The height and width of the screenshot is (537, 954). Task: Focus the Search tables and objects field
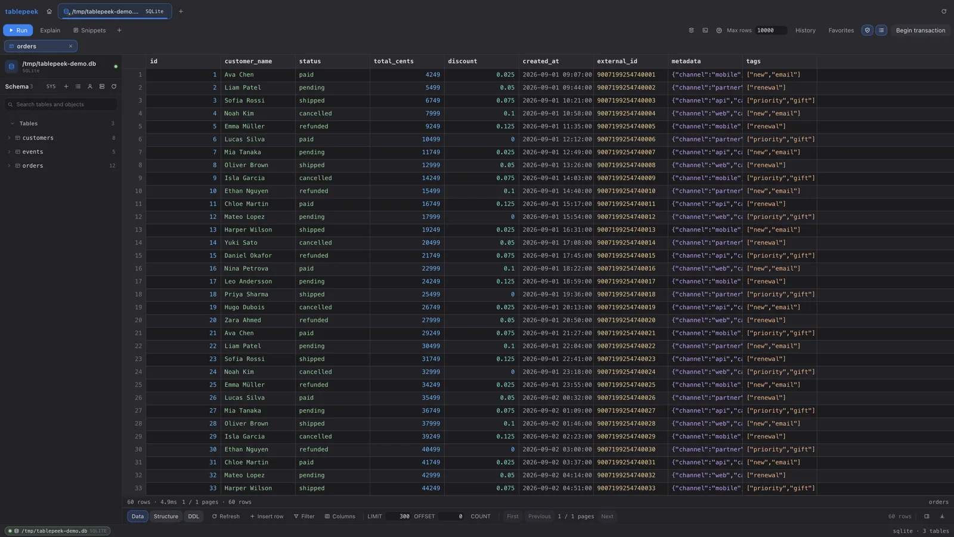click(61, 104)
